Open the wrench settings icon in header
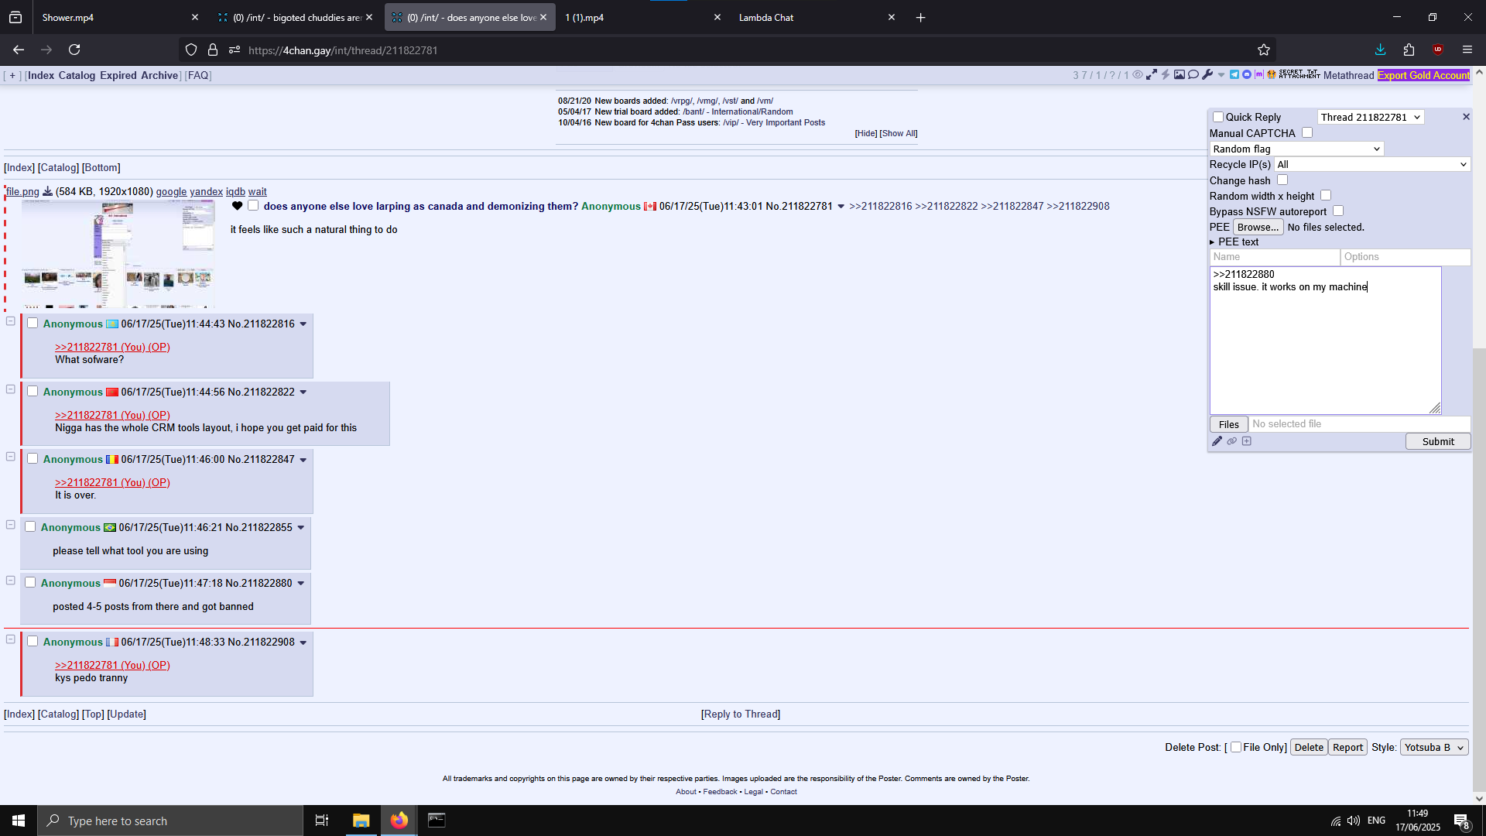 point(1207,75)
